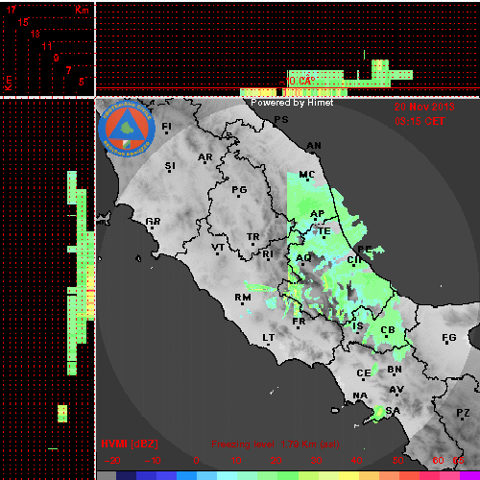
Task: Click the 17 Km height axis label
Action: coord(11,10)
